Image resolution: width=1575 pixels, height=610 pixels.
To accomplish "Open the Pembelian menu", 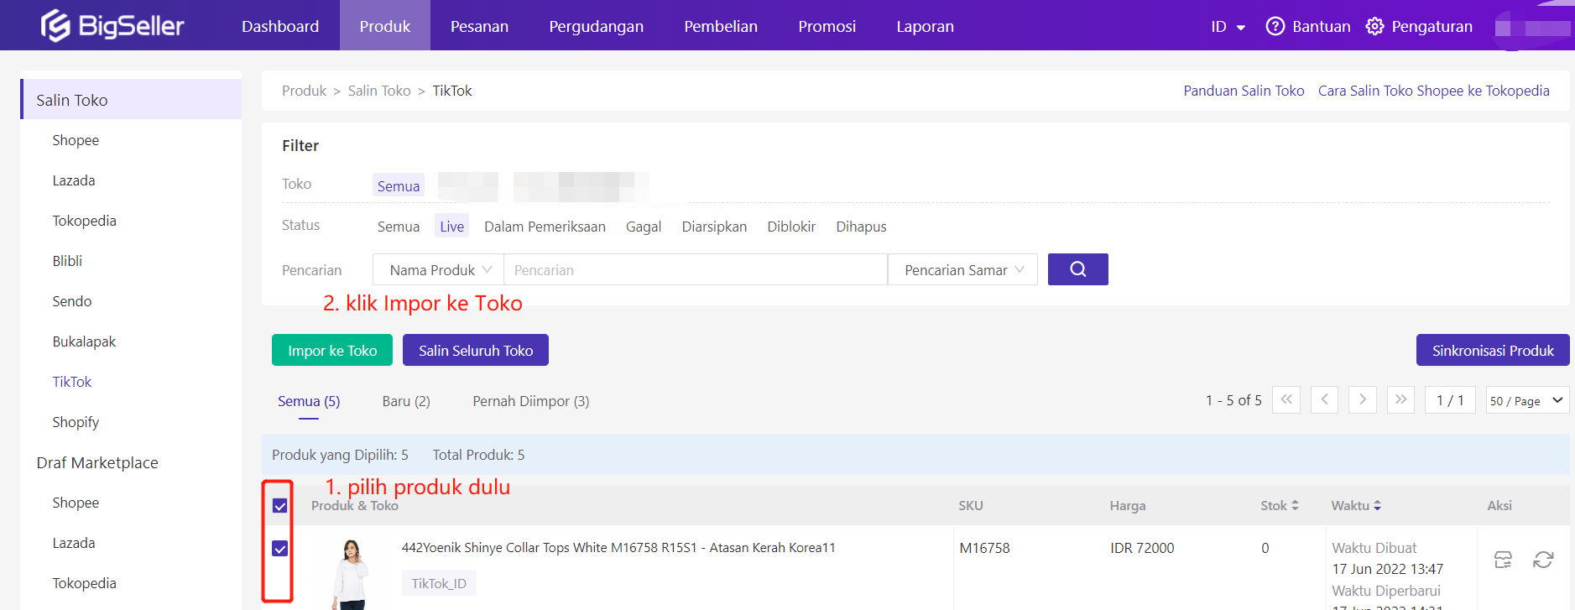I will tap(721, 26).
